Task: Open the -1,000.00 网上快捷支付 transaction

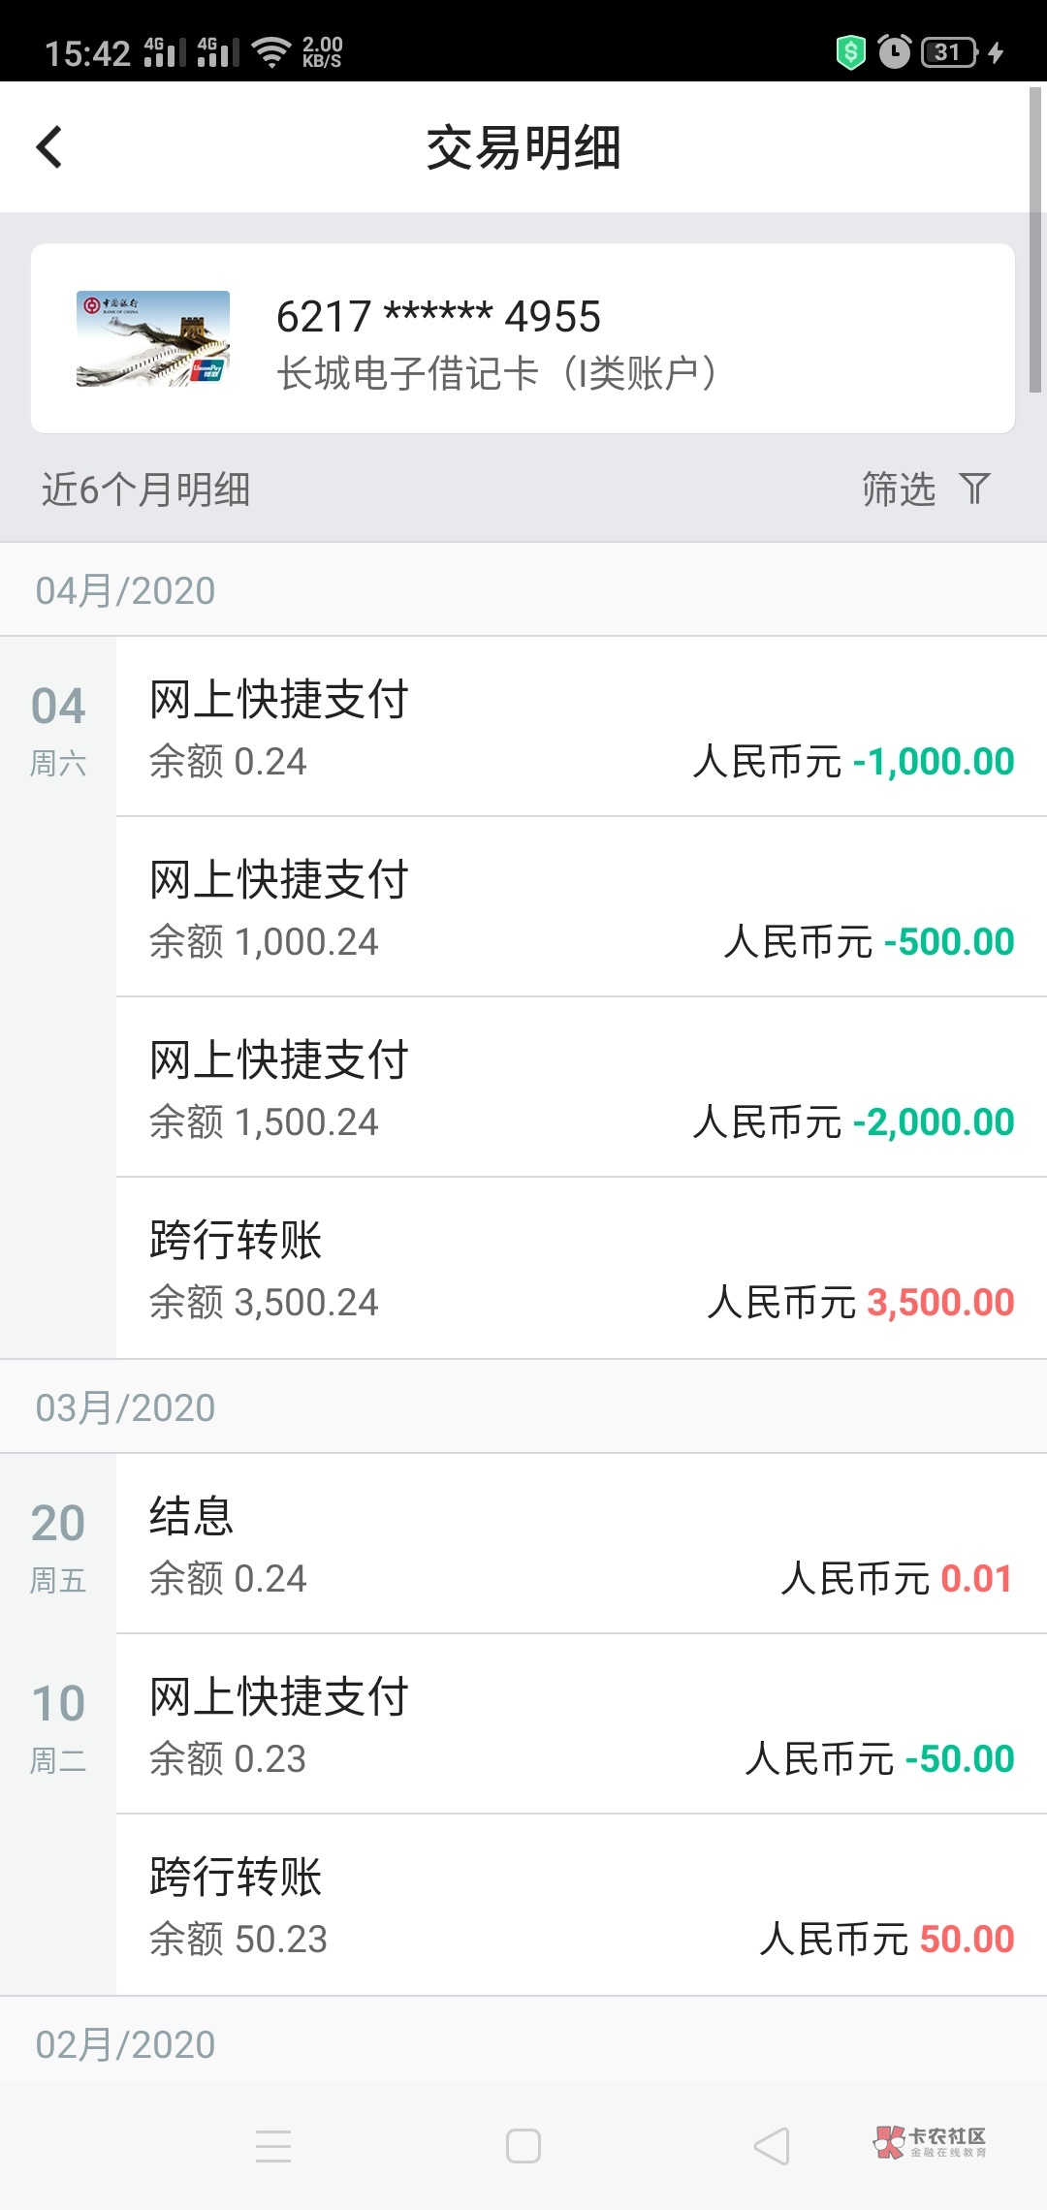Action: pos(580,727)
